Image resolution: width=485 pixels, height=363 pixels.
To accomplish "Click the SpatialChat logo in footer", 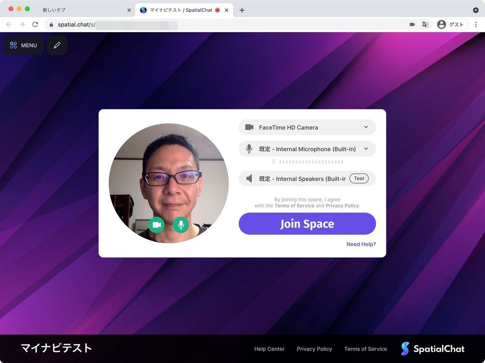I will click(x=432, y=348).
